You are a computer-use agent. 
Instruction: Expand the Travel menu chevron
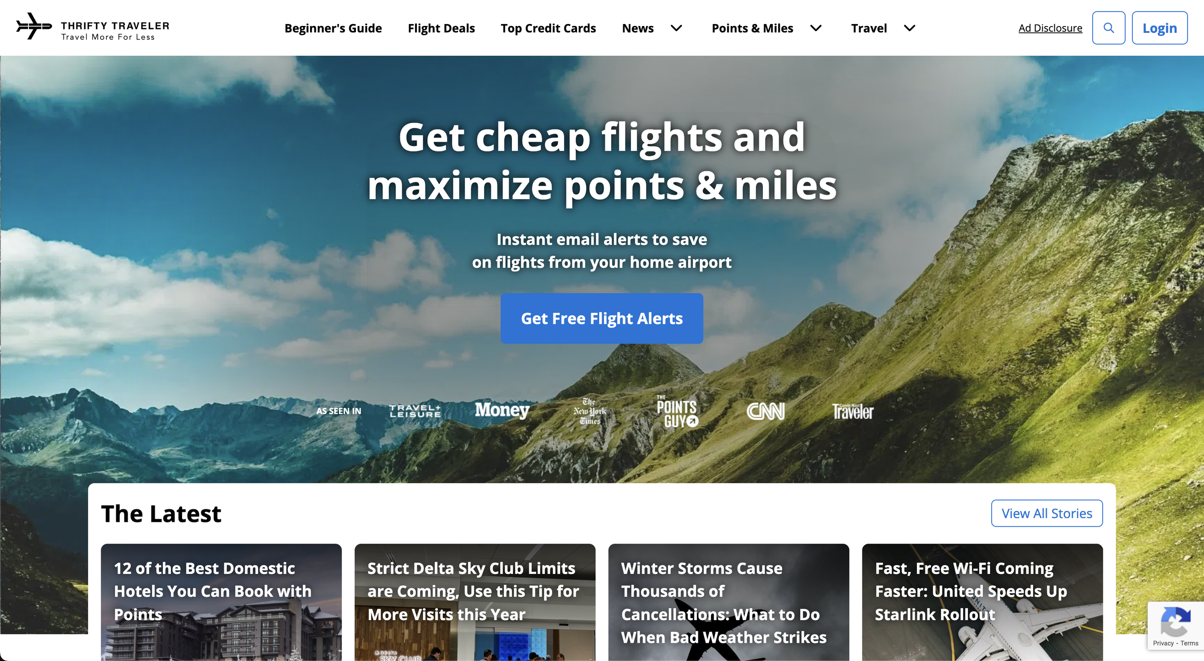tap(909, 28)
